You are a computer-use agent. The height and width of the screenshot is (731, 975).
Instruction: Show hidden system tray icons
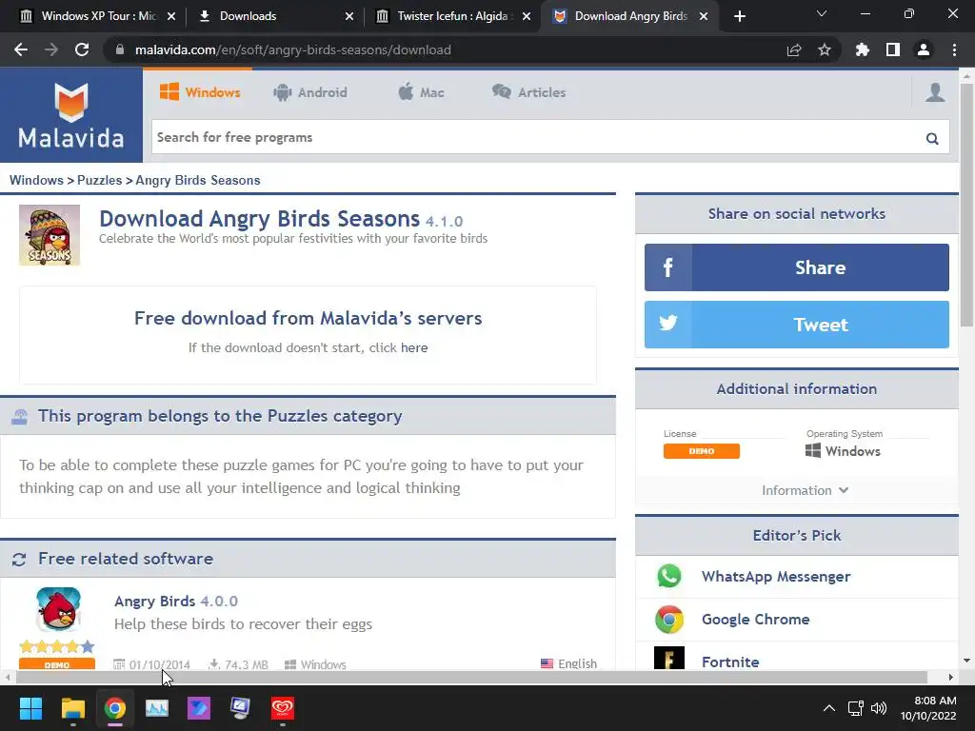click(829, 708)
